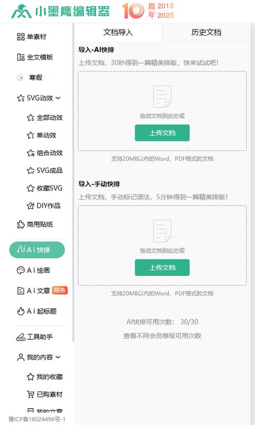Click the 全文模板 layout icon
The image size is (255, 425).
20,57
